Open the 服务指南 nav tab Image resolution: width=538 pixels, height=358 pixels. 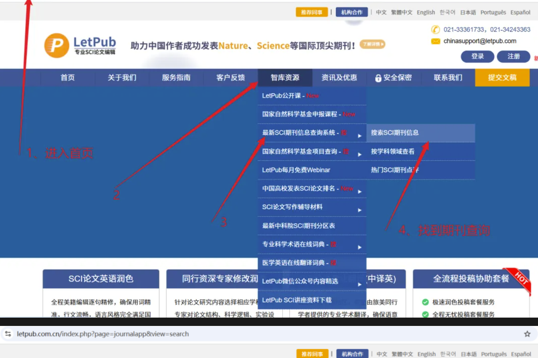176,78
